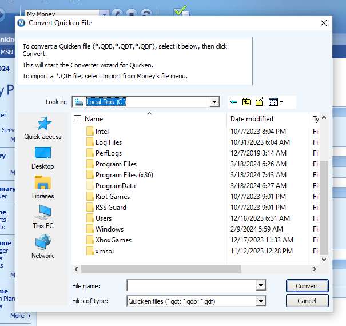Open Network in places bar
Image resolution: width=346 pixels, height=326 pixels.
pyautogui.click(x=43, y=247)
